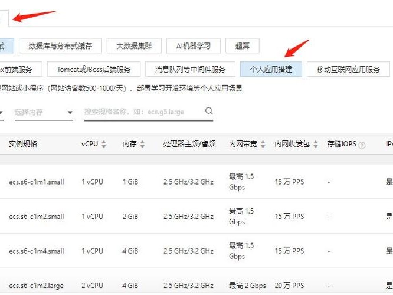
Task: Sort by 内网带宽 column arrows
Action: click(263, 144)
